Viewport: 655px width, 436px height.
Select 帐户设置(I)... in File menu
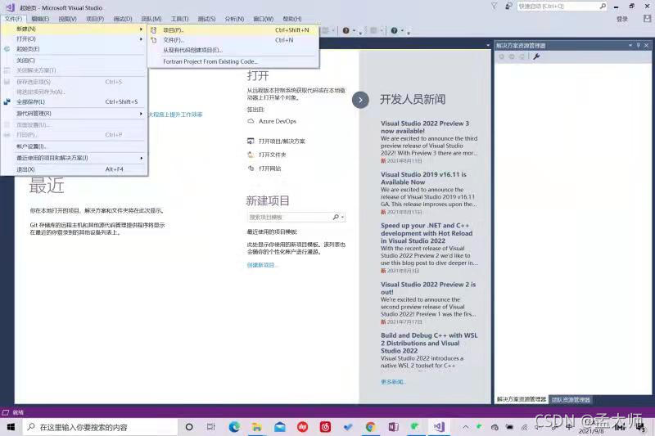point(74,146)
